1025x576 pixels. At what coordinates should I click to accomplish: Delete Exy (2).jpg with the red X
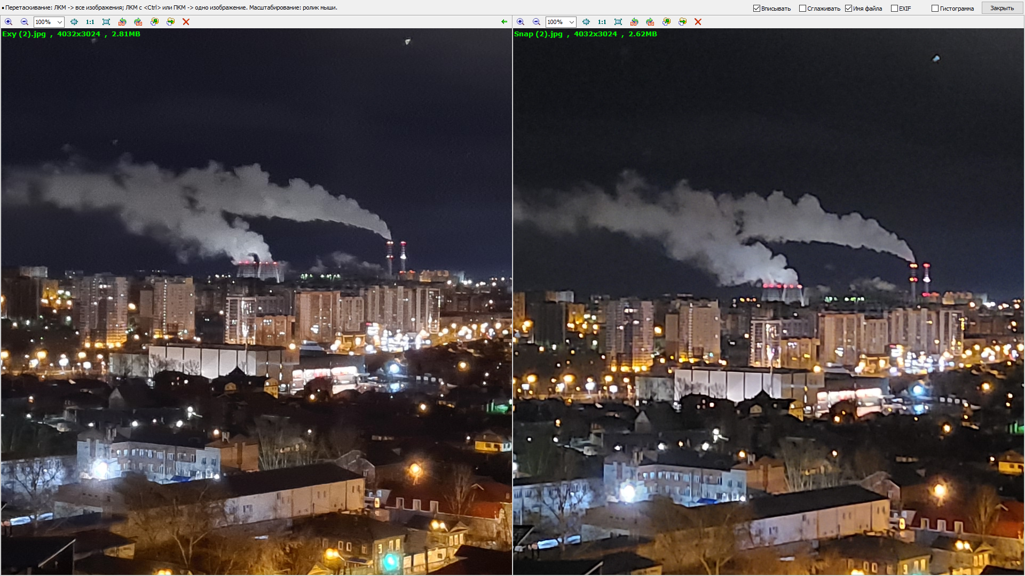pyautogui.click(x=186, y=22)
